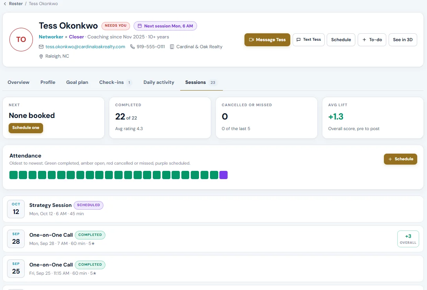Click Fri, Sep 25 · 11:15 AM details text

pos(63,274)
